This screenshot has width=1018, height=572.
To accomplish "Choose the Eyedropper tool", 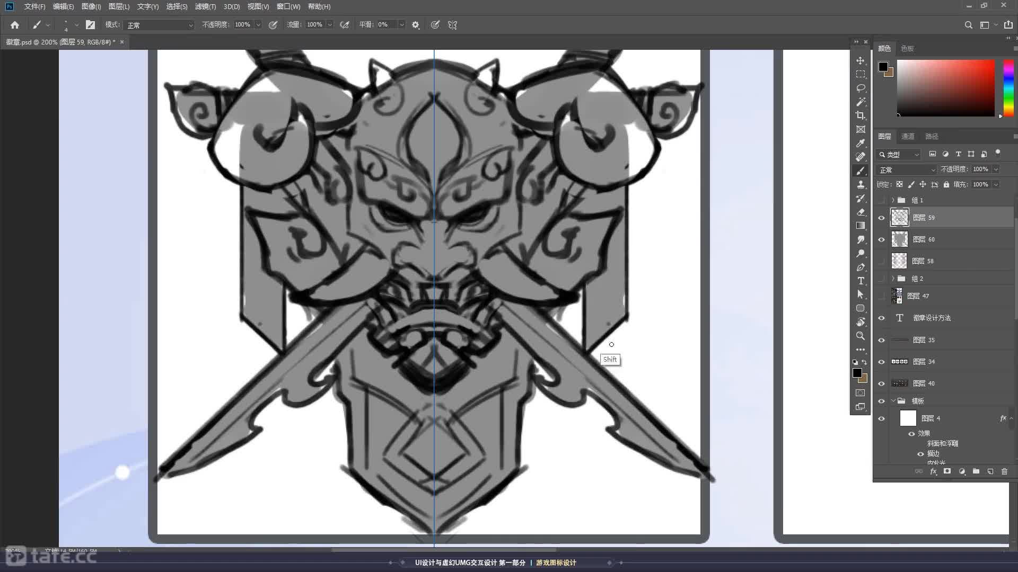I will (x=861, y=143).
